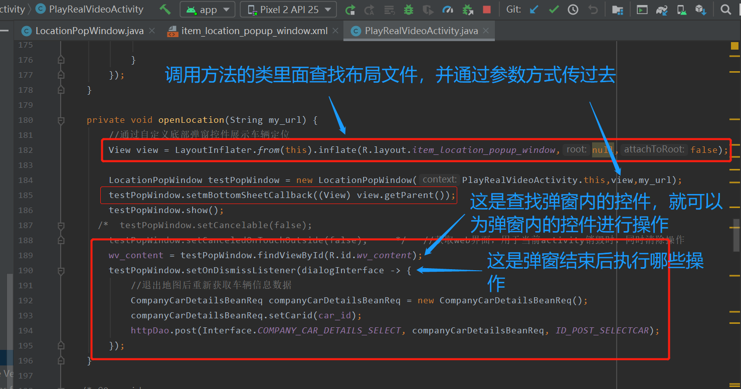
Task: Start debugging with the bug icon
Action: (x=408, y=9)
